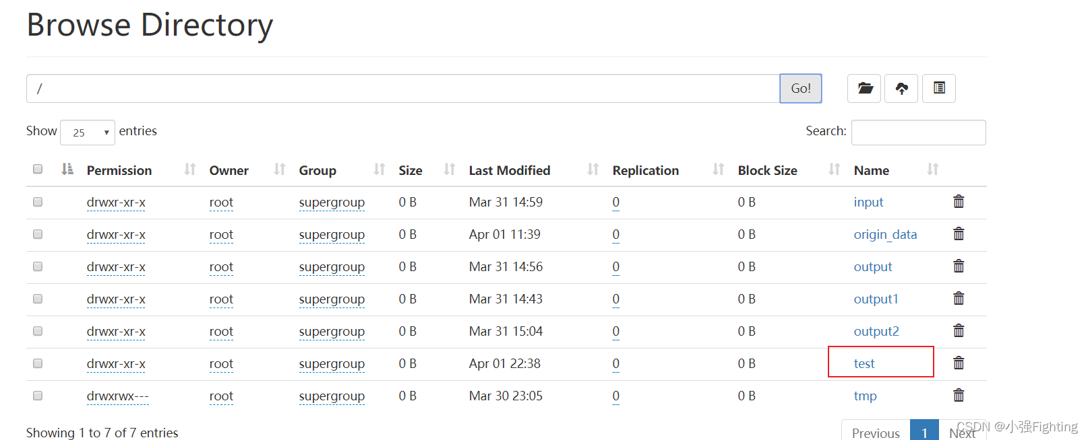Click replication 0 in test row
The image size is (1088, 440).
(x=616, y=363)
